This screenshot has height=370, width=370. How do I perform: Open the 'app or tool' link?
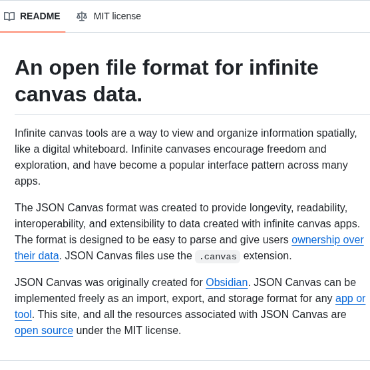(350, 299)
